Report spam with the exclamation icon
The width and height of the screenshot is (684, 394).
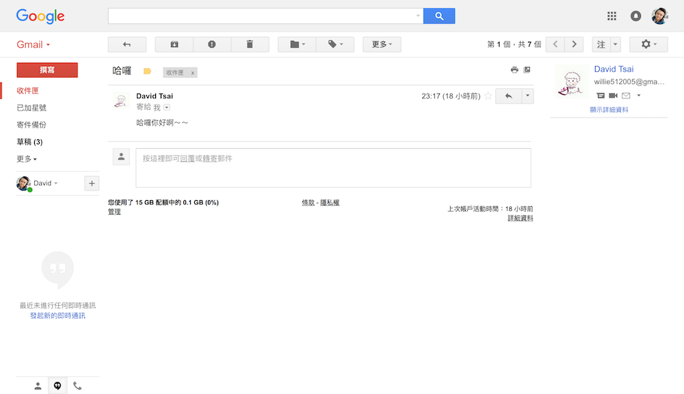212,44
